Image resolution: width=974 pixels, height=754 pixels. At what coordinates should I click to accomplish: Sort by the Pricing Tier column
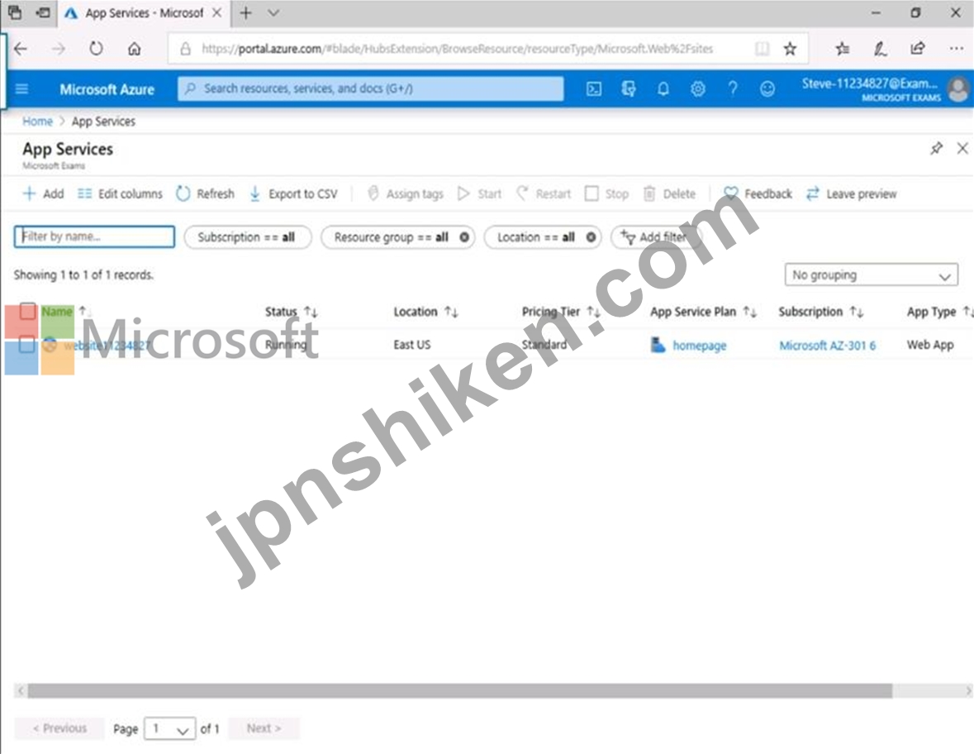coord(561,312)
